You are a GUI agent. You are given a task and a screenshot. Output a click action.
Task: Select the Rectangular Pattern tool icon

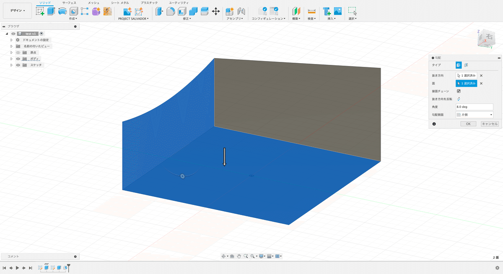point(85,11)
